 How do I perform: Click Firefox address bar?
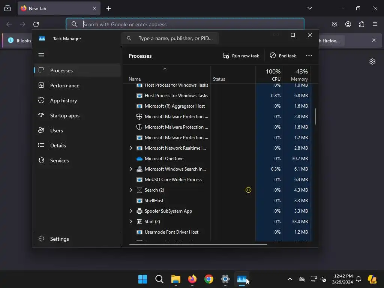185,24
